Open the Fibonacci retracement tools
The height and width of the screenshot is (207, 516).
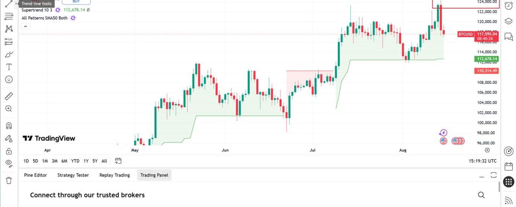tap(9, 17)
